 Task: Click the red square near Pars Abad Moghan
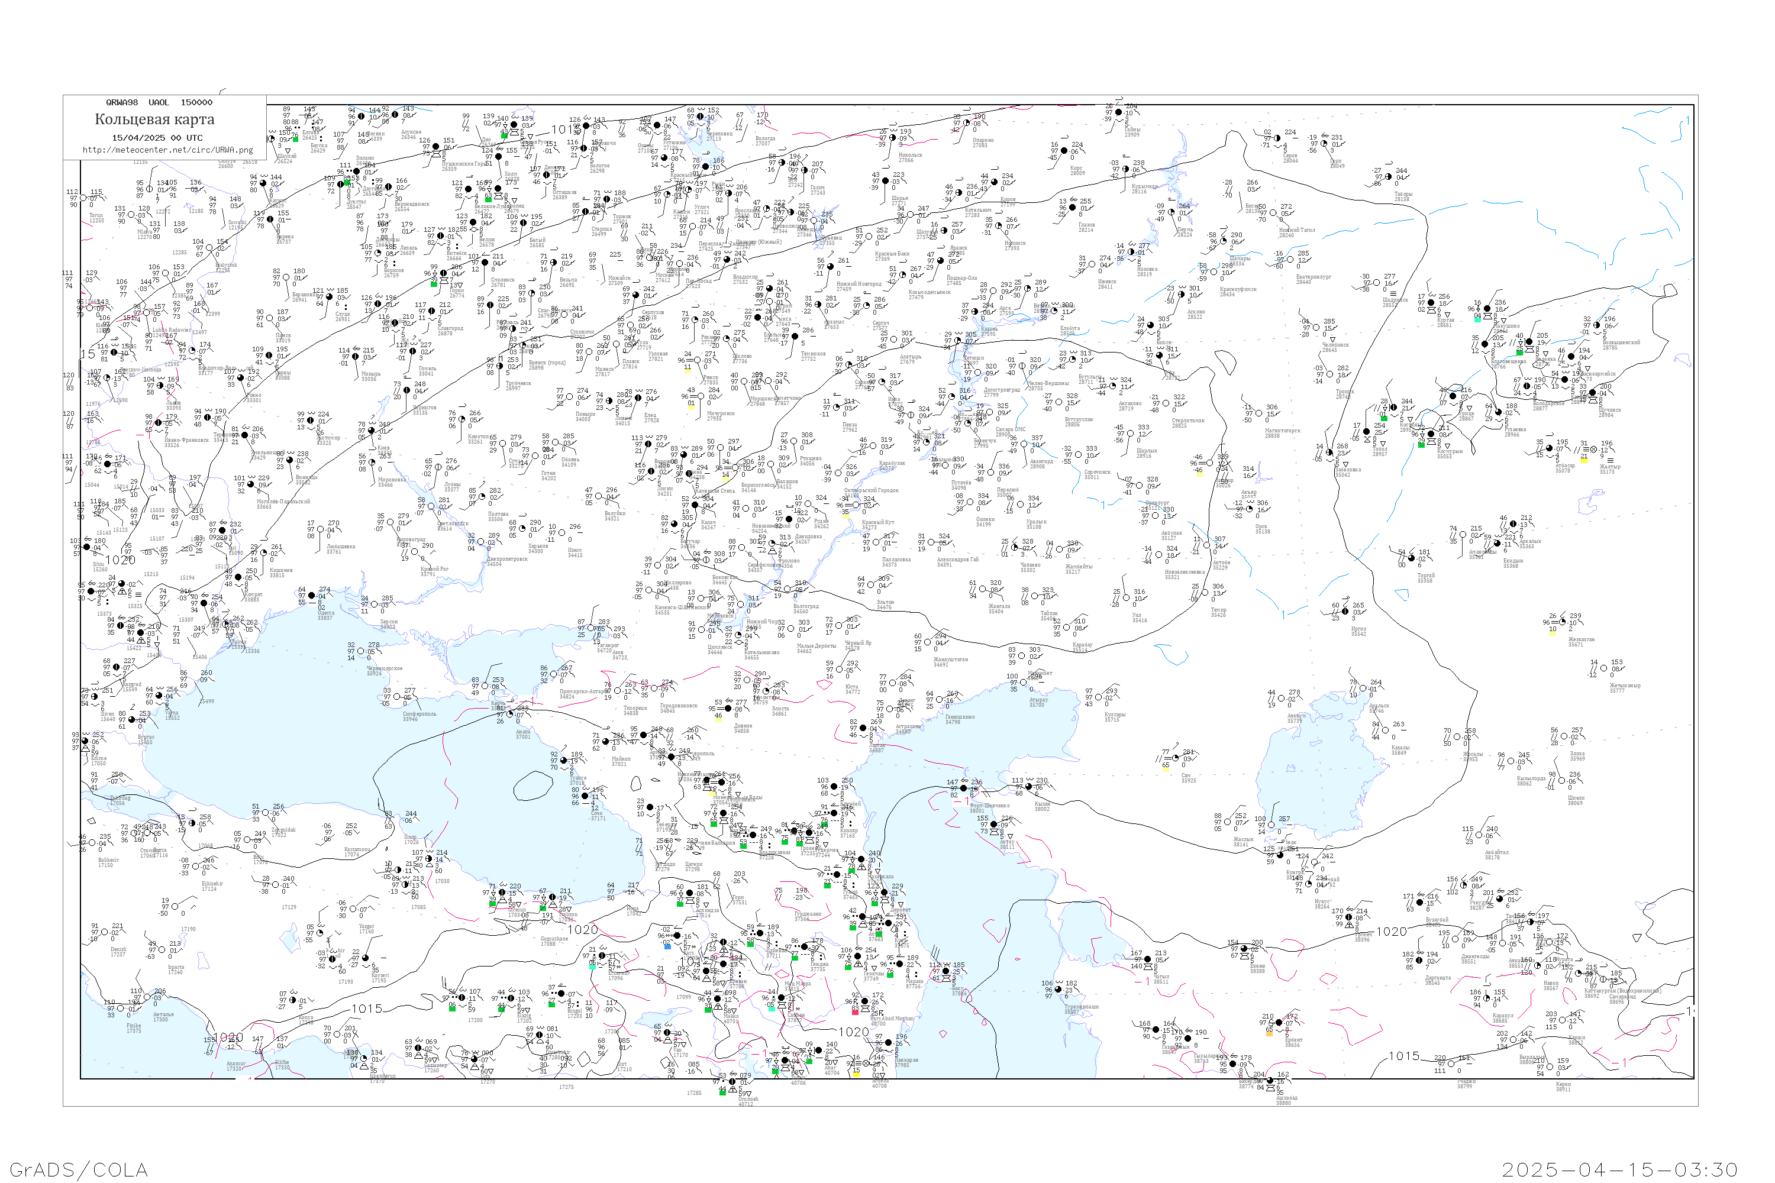click(x=855, y=1011)
